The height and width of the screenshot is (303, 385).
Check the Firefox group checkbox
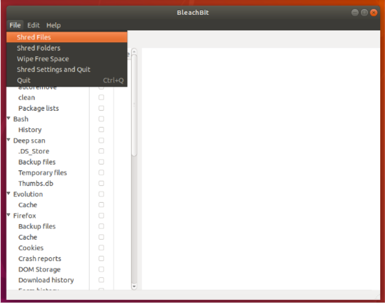pos(101,215)
